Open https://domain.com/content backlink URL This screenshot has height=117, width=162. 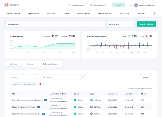[x=26, y=114]
